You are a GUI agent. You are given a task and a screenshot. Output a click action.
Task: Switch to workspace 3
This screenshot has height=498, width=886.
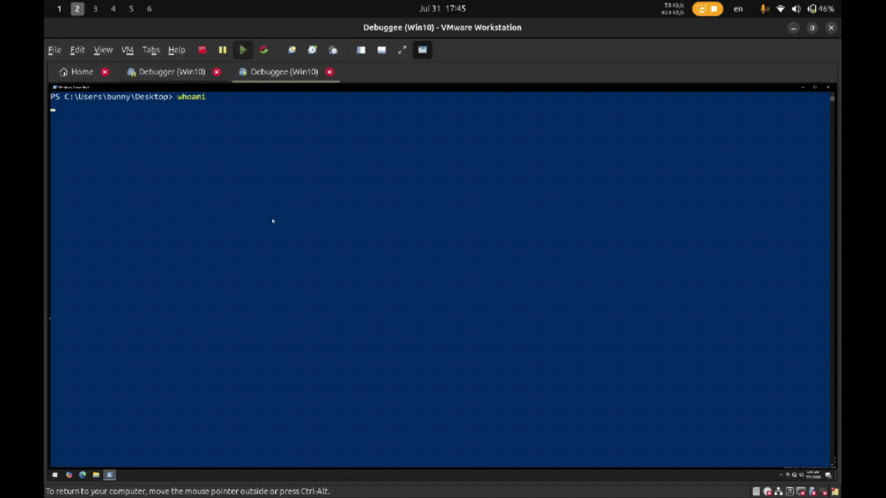pos(95,8)
